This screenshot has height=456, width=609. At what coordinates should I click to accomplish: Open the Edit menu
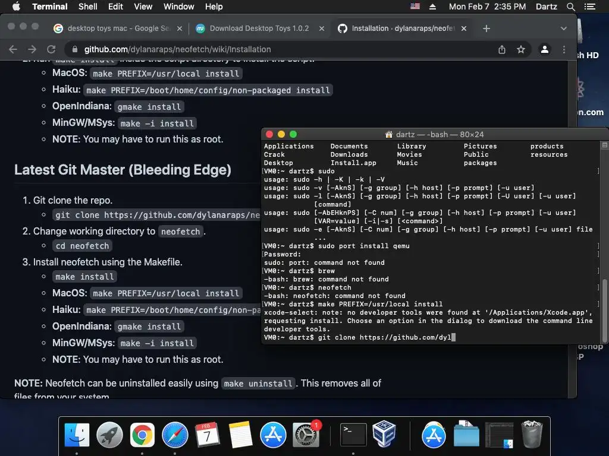tap(115, 7)
